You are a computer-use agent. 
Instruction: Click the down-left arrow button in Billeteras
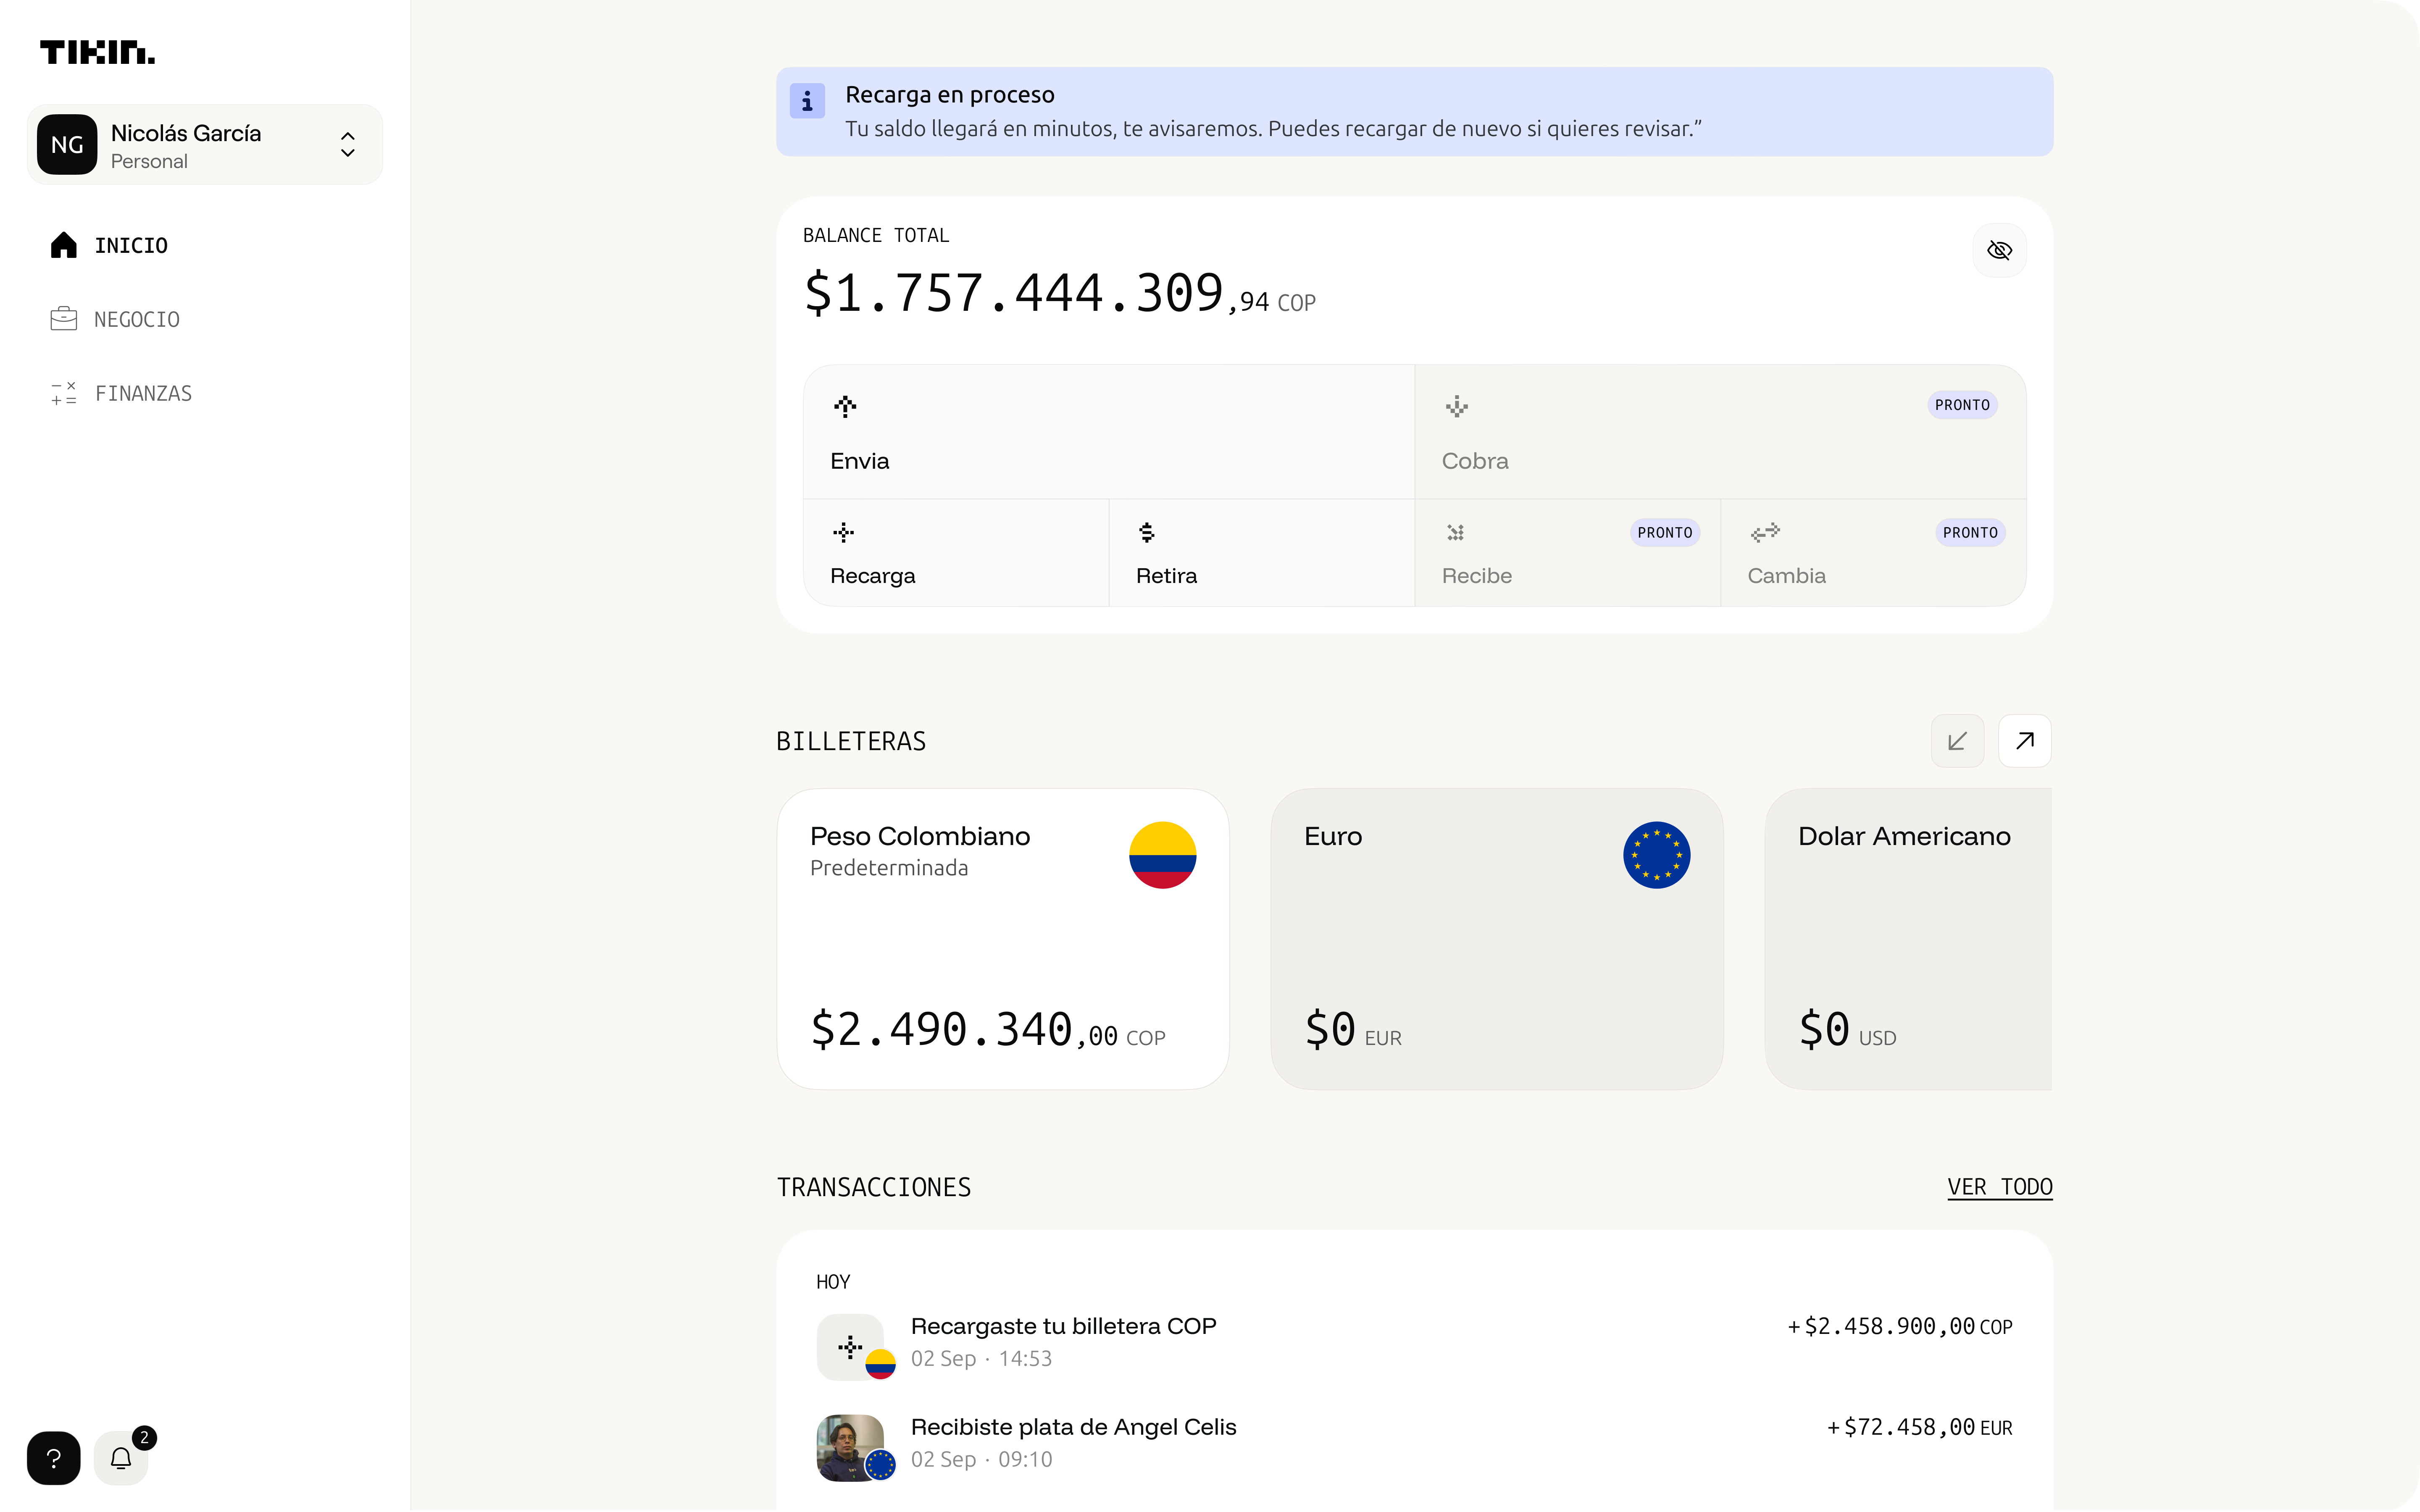coord(1957,741)
